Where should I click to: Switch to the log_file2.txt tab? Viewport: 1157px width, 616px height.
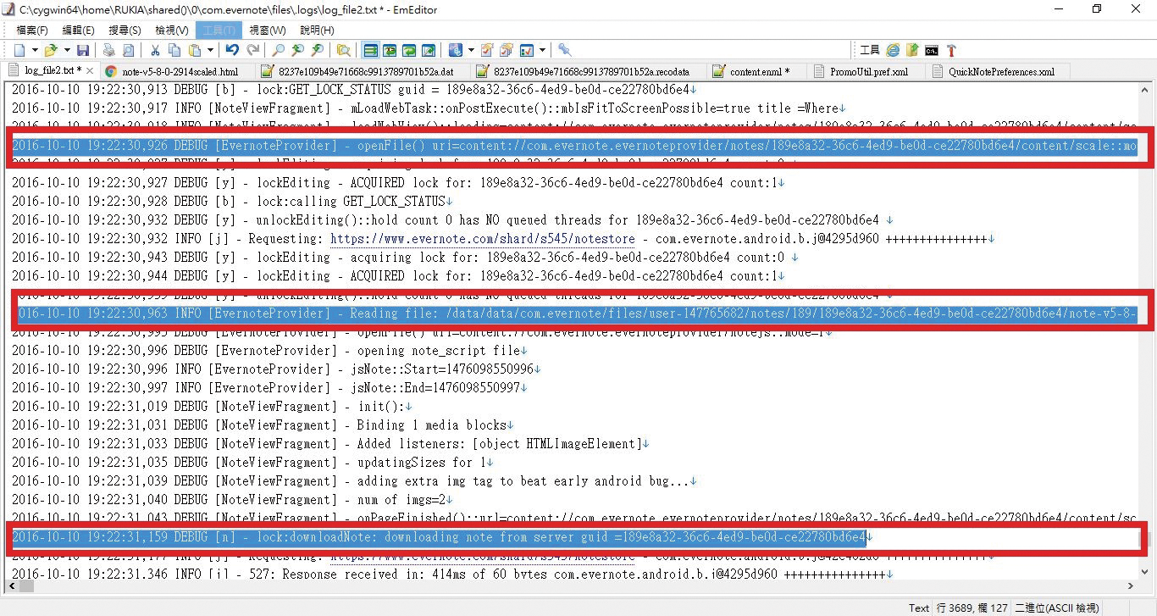pyautogui.click(x=51, y=71)
